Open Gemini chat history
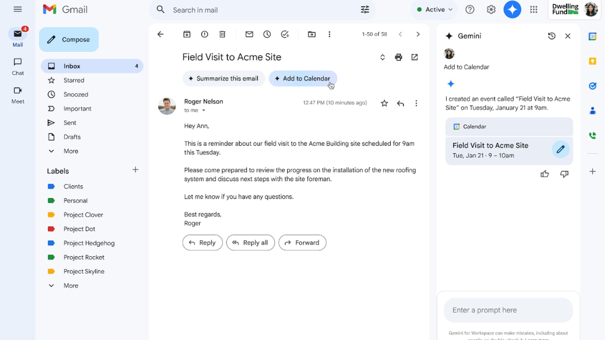 tap(552, 36)
